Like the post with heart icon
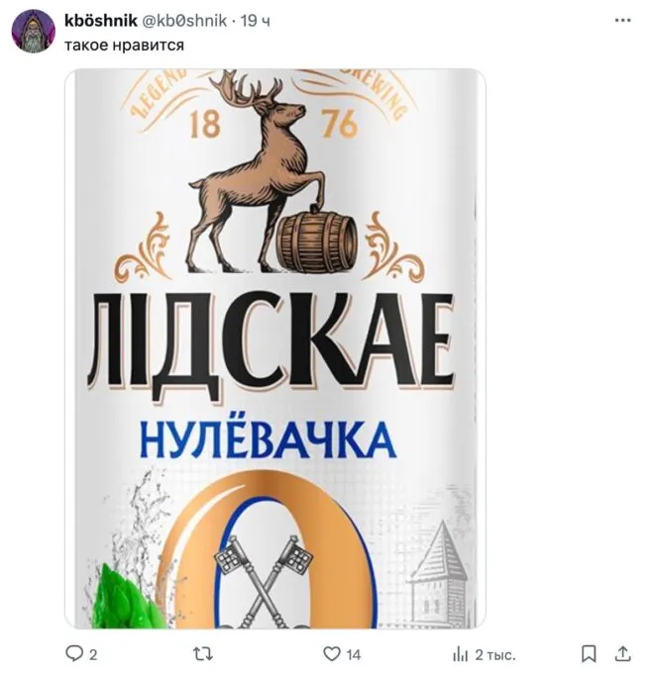 click(x=331, y=653)
